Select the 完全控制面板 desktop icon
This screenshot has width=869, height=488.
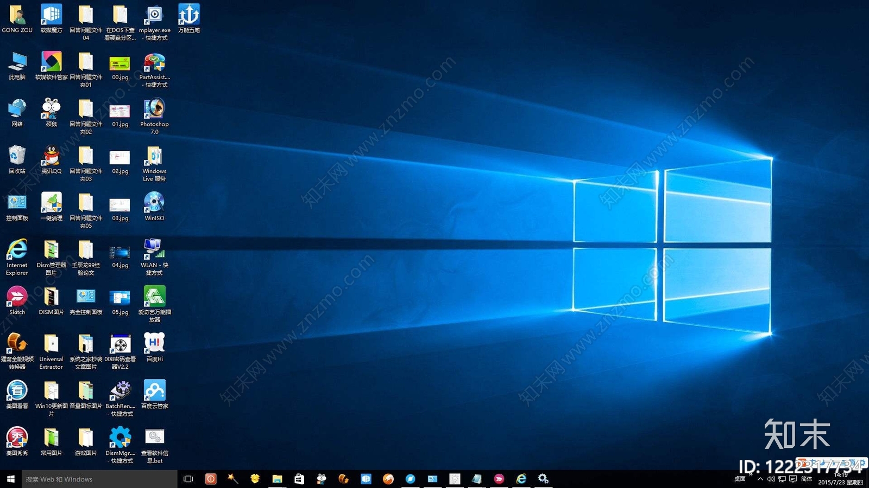(x=86, y=301)
